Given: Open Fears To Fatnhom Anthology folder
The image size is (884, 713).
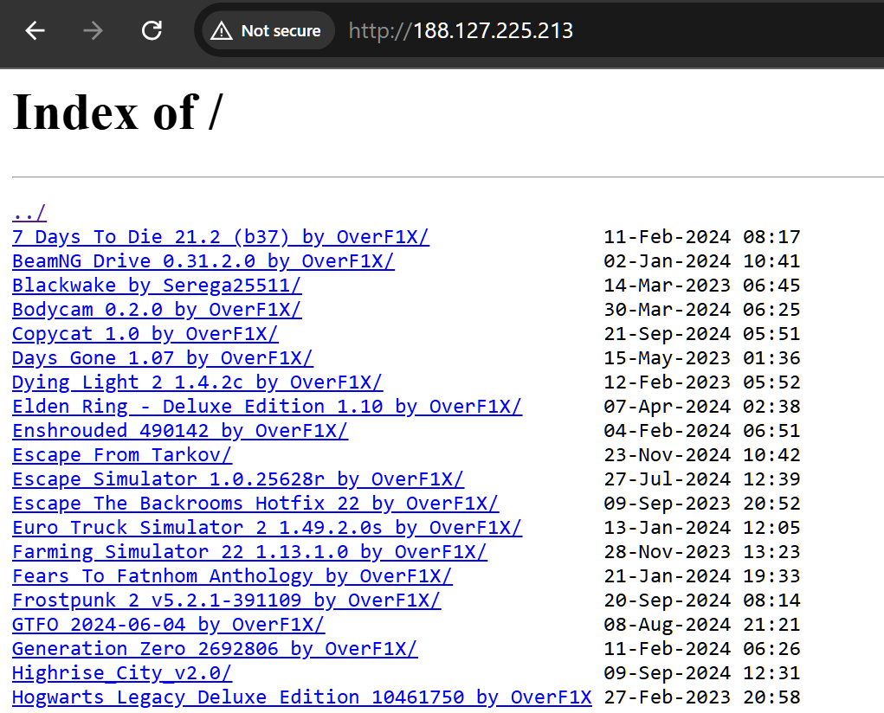Looking at the screenshot, I should coord(232,576).
